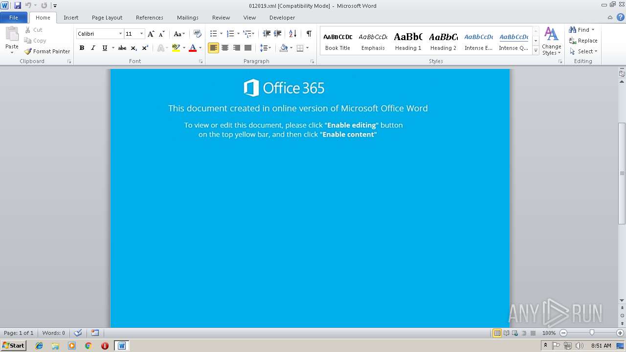Switch to the Insert tab
The width and height of the screenshot is (626, 352).
[x=71, y=18]
